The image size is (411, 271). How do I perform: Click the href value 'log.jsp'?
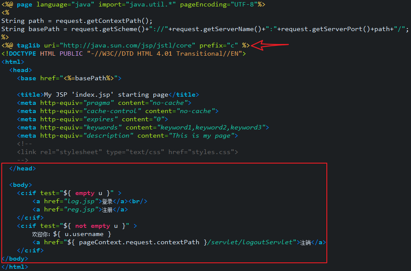[81, 201]
